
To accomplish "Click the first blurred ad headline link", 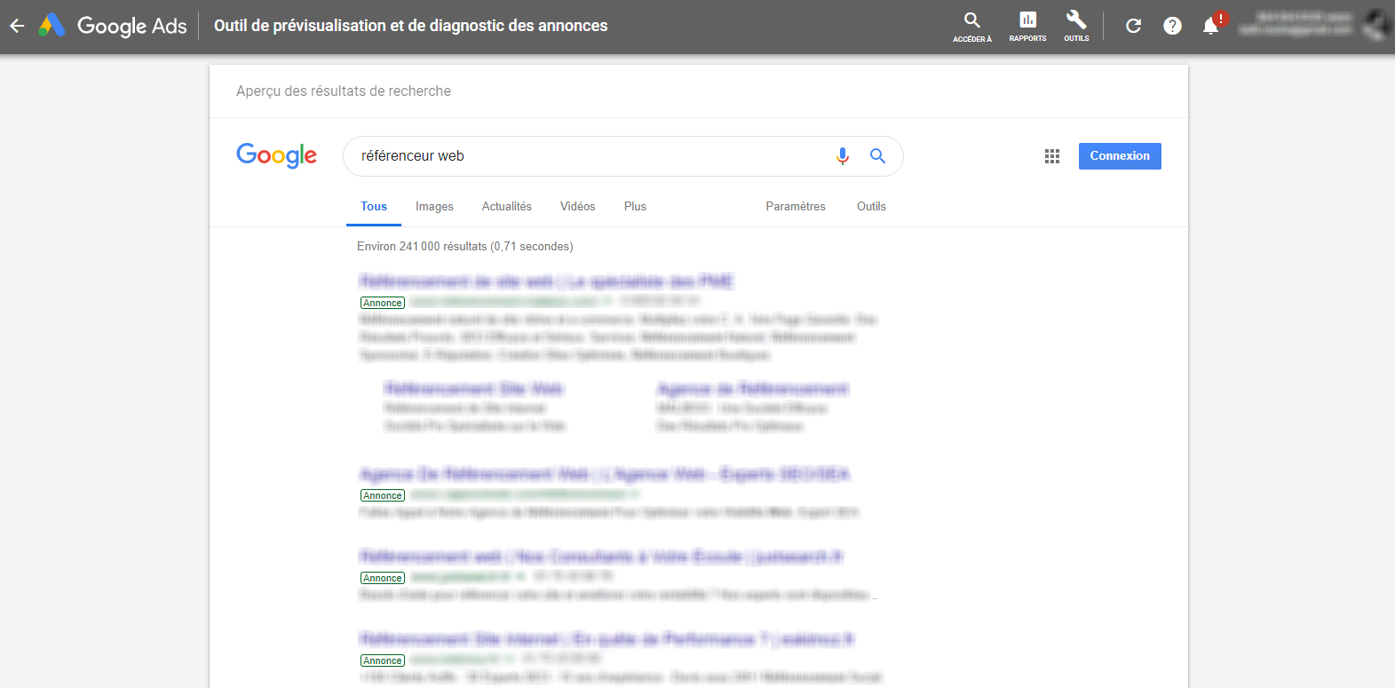I will pos(546,282).
